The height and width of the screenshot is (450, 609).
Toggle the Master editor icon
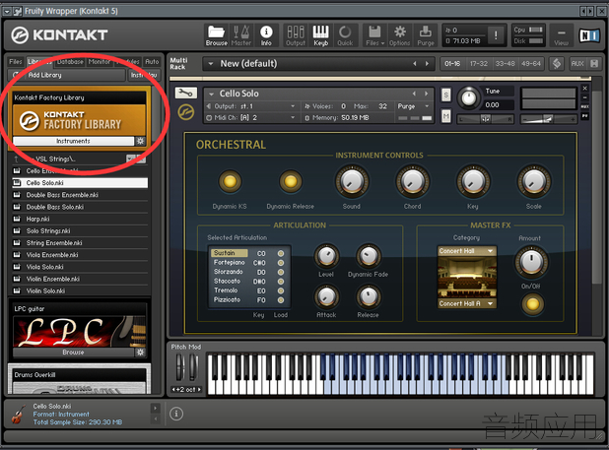241,35
